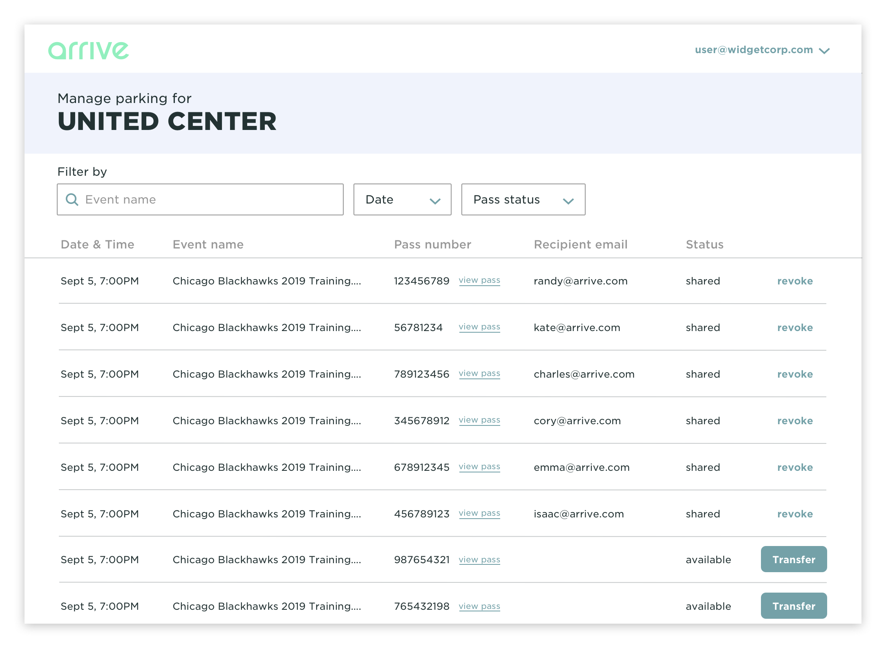The width and height of the screenshot is (886, 649).
Task: Click the UNITED CENTER venue heading
Action: tap(167, 121)
